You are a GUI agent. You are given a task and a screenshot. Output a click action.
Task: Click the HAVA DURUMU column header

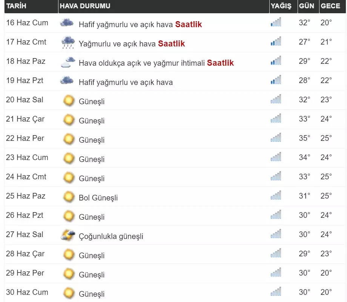(85, 6)
